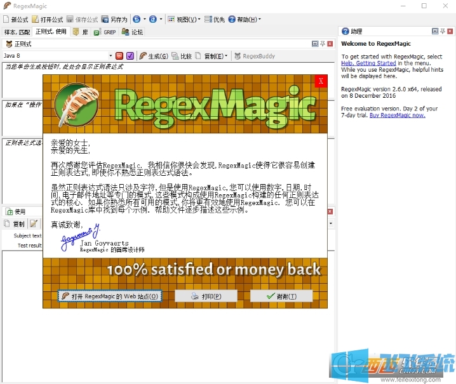This screenshot has height=384, width=456.
Task: Open the 复制(E) copy dropdown
Action: 211,56
